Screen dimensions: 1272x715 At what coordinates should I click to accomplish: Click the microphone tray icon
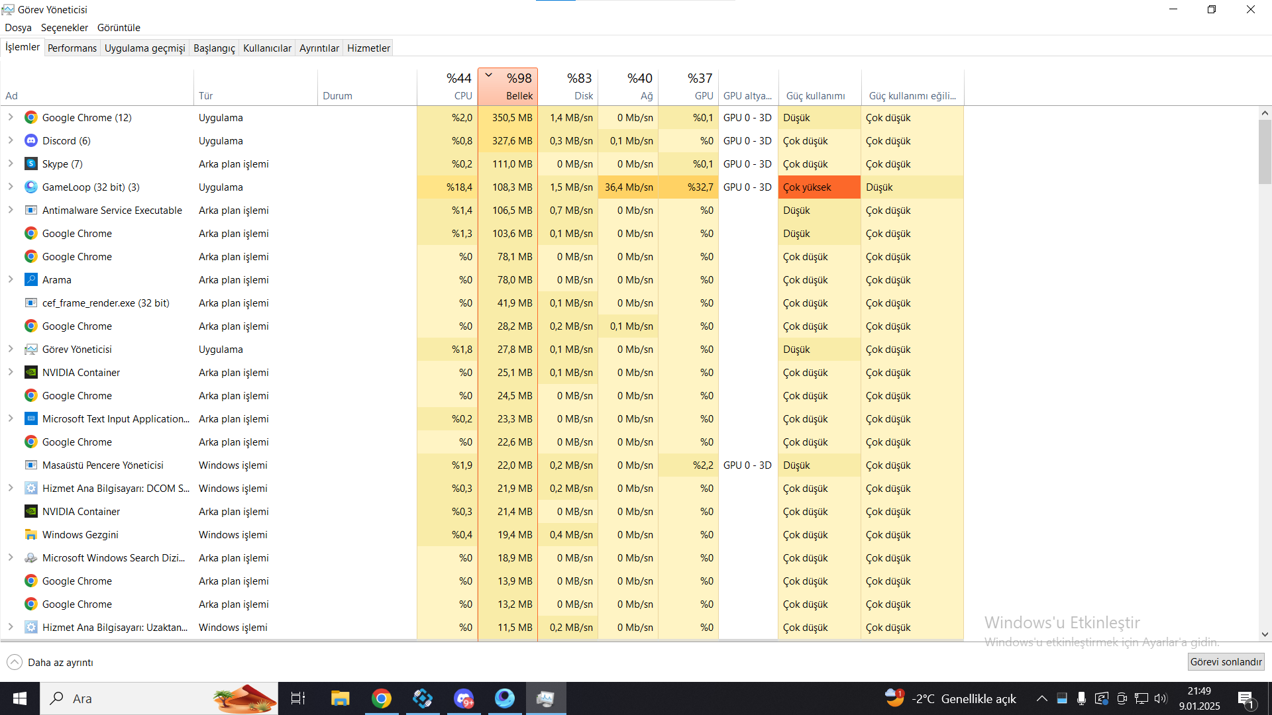tap(1081, 698)
